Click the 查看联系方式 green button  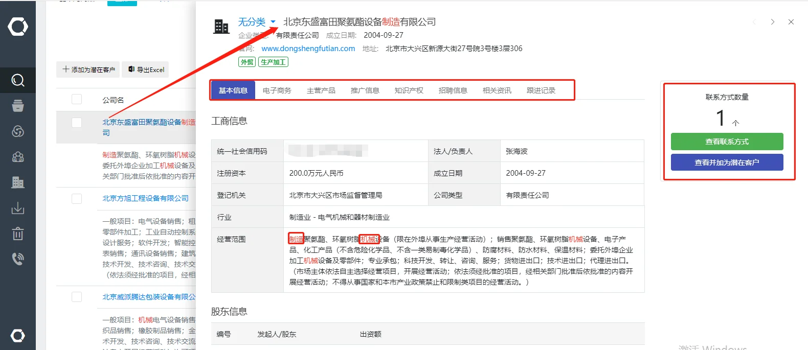point(727,142)
